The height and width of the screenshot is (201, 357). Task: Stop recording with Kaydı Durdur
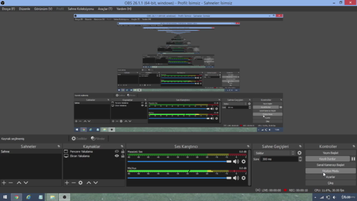click(x=327, y=159)
